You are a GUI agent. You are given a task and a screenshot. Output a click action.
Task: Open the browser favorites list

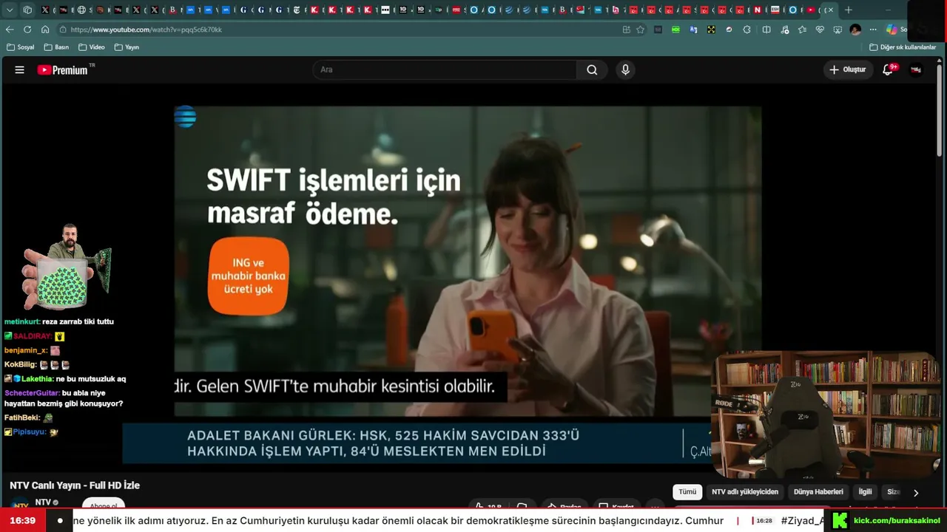coord(802,30)
